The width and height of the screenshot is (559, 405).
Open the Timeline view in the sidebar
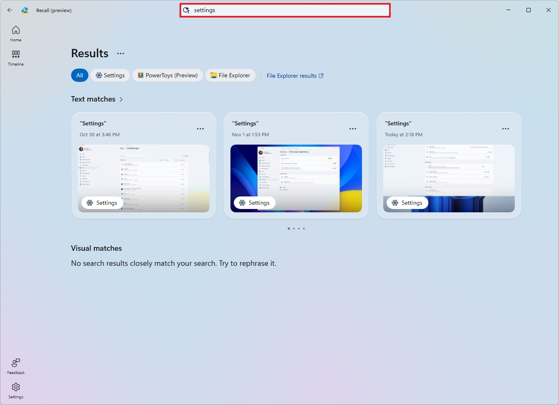(15, 57)
